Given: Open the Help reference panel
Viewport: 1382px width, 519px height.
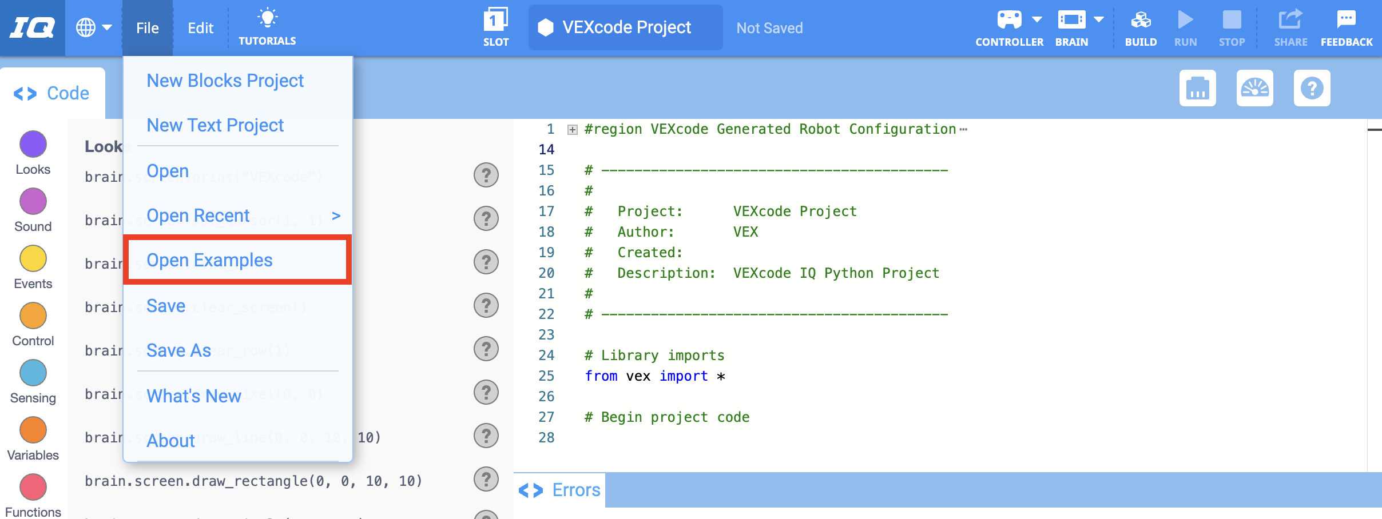Looking at the screenshot, I should 1312,88.
